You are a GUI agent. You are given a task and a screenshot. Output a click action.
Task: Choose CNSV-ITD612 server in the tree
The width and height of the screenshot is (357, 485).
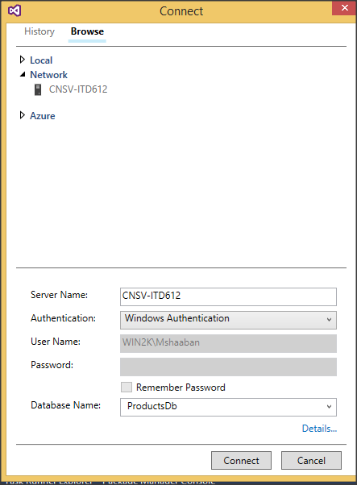78,89
